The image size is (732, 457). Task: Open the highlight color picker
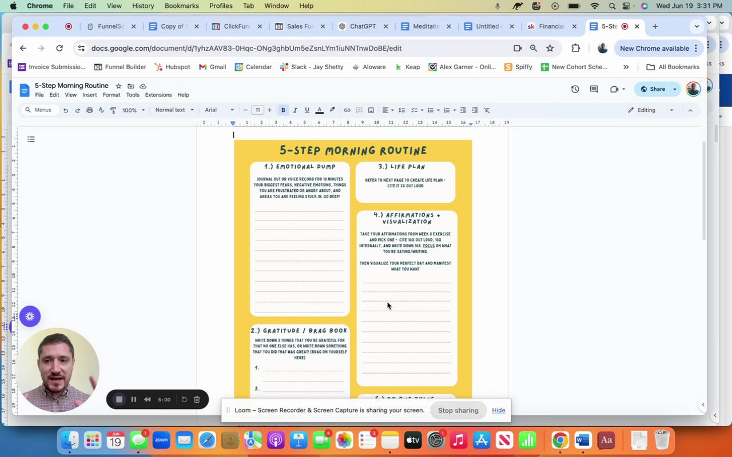(332, 110)
